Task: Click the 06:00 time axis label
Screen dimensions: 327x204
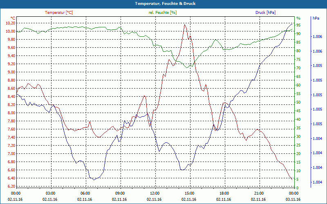Action: 85,193
